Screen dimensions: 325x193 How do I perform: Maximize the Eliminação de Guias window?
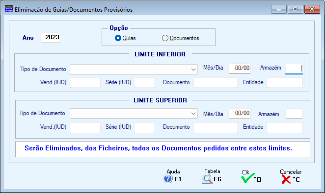[295, 9]
